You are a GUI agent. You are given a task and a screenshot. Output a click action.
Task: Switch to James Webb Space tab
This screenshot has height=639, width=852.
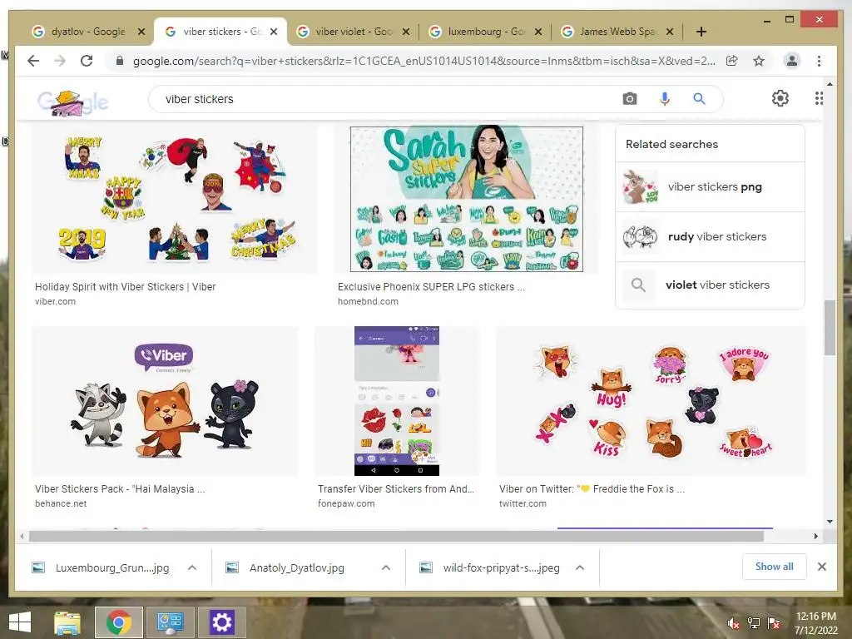pos(617,32)
